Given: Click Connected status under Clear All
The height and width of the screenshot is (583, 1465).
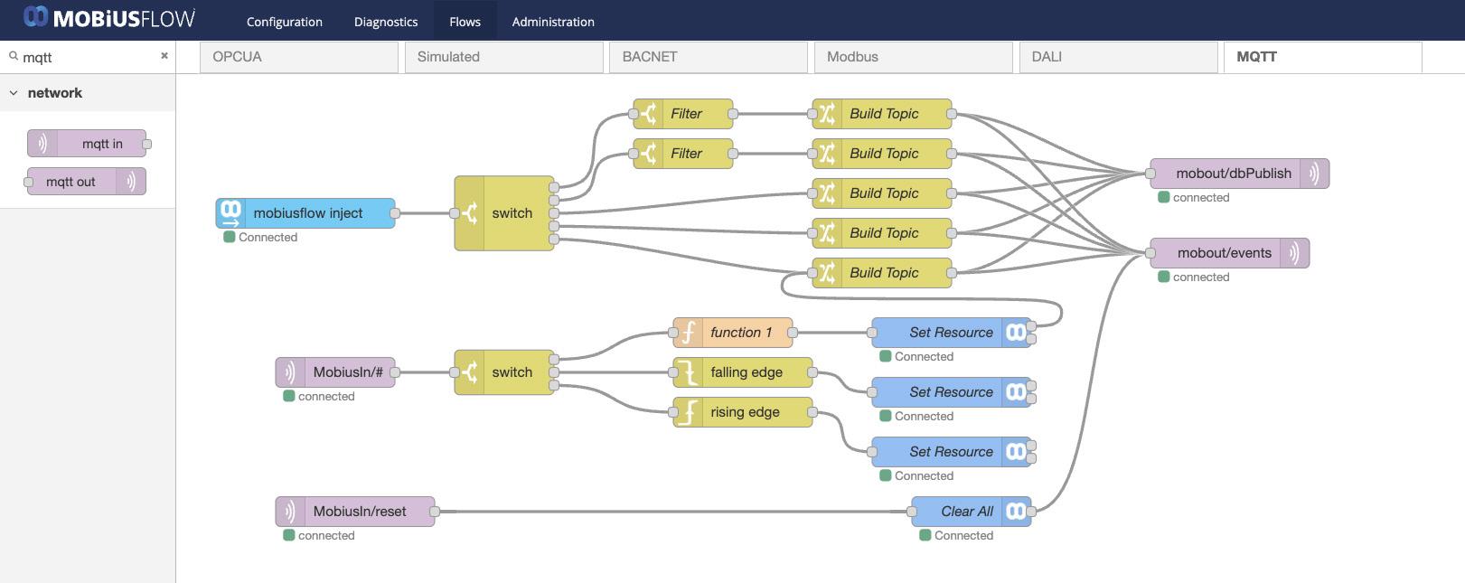Looking at the screenshot, I should pyautogui.click(x=956, y=535).
